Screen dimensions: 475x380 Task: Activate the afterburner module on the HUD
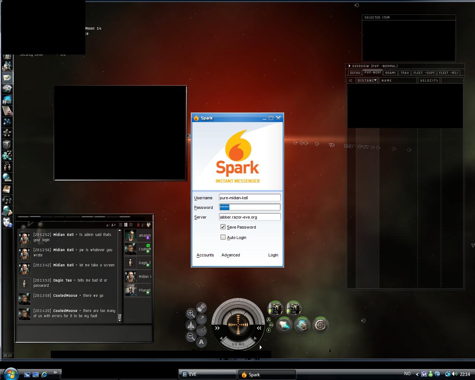coord(284,325)
